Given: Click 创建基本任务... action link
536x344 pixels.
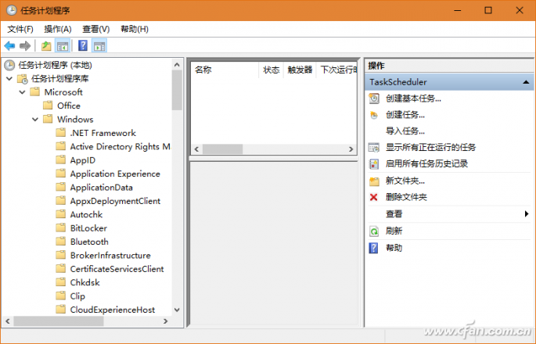Looking at the screenshot, I should coord(413,99).
